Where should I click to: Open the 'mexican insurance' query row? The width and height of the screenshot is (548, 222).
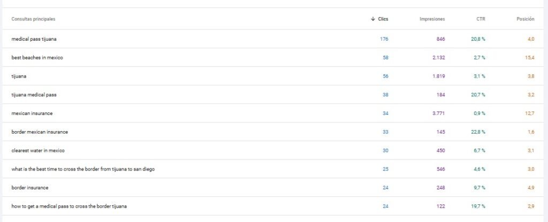click(273, 113)
